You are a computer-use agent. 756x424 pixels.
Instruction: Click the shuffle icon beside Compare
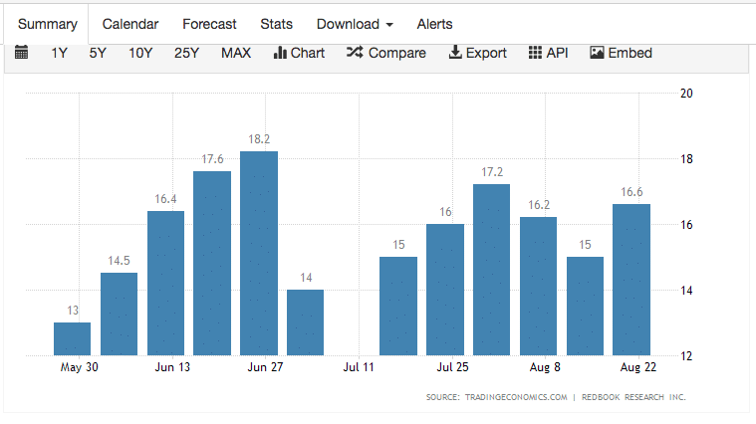(x=355, y=54)
